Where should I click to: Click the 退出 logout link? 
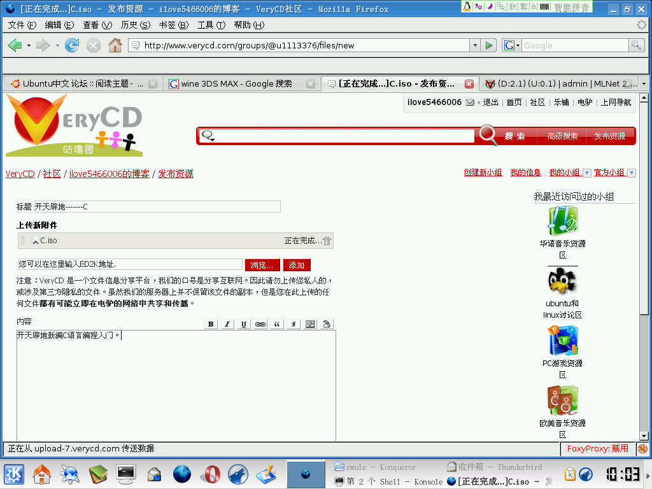click(x=491, y=103)
